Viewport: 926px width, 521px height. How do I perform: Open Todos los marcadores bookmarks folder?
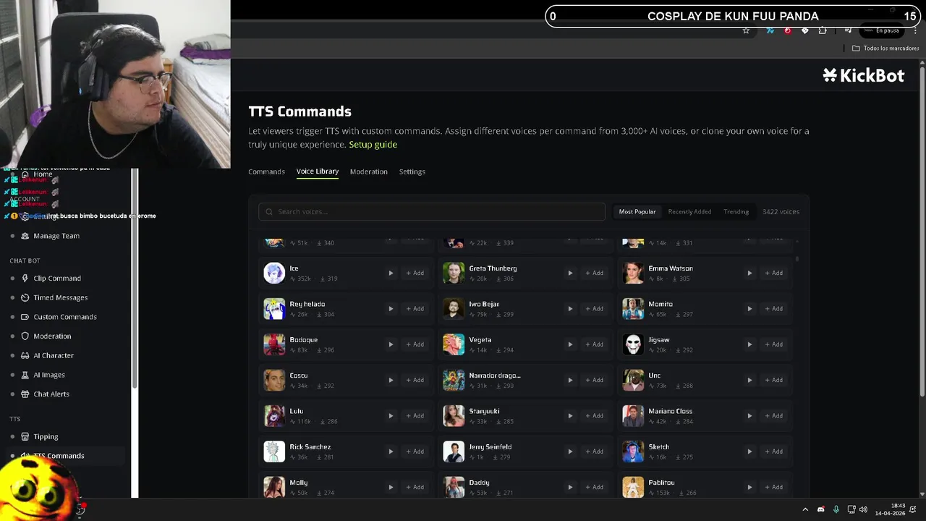coord(885,48)
